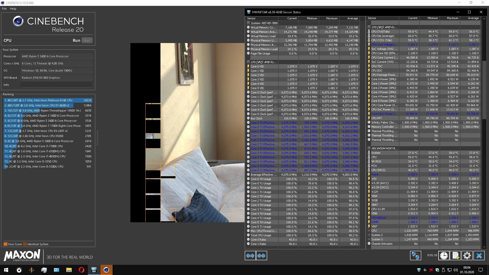Switch to Cinebench taskbar button

coord(106,270)
